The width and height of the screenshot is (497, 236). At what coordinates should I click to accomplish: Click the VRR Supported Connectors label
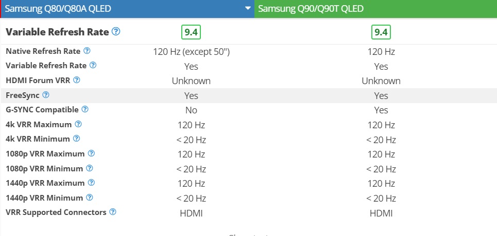click(56, 212)
